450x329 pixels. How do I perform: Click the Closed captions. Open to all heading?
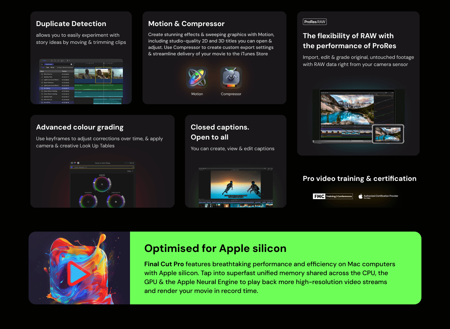point(220,132)
